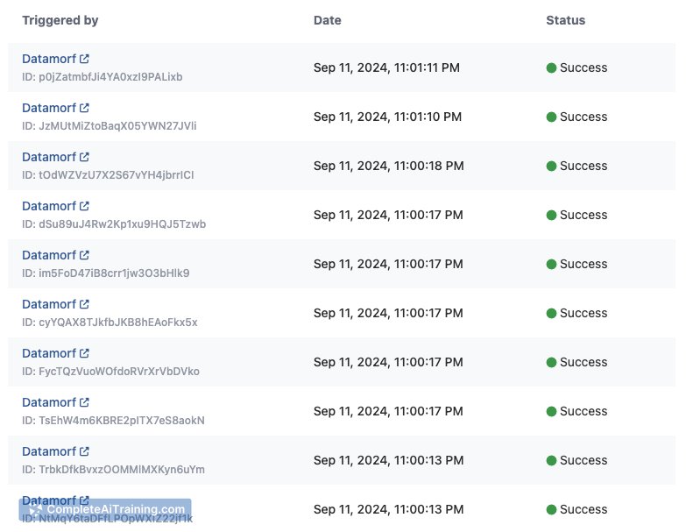Select ID text im5FoD47iB8crr1jw3O3bHlk9

pos(114,273)
